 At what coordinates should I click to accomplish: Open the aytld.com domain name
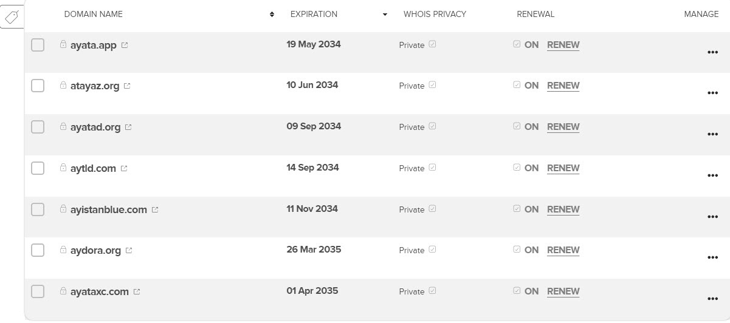93,168
